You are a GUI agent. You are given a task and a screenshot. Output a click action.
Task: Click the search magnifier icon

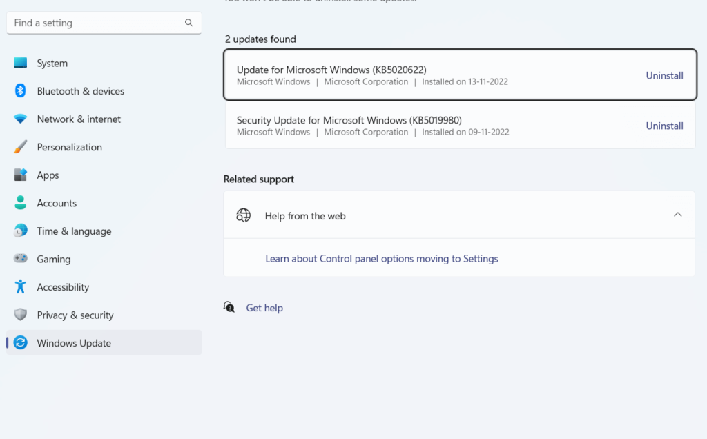tap(189, 23)
